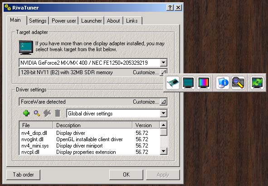The width and height of the screenshot is (268, 186).
Task: Click the green plus add profile icon
Action: point(26,113)
